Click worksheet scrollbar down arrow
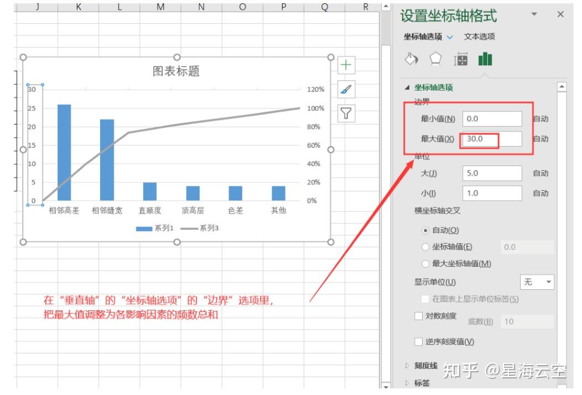 coord(386,387)
